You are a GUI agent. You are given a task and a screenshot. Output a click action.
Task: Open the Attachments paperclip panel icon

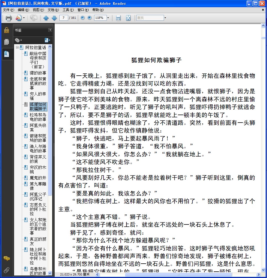(x=7, y=270)
